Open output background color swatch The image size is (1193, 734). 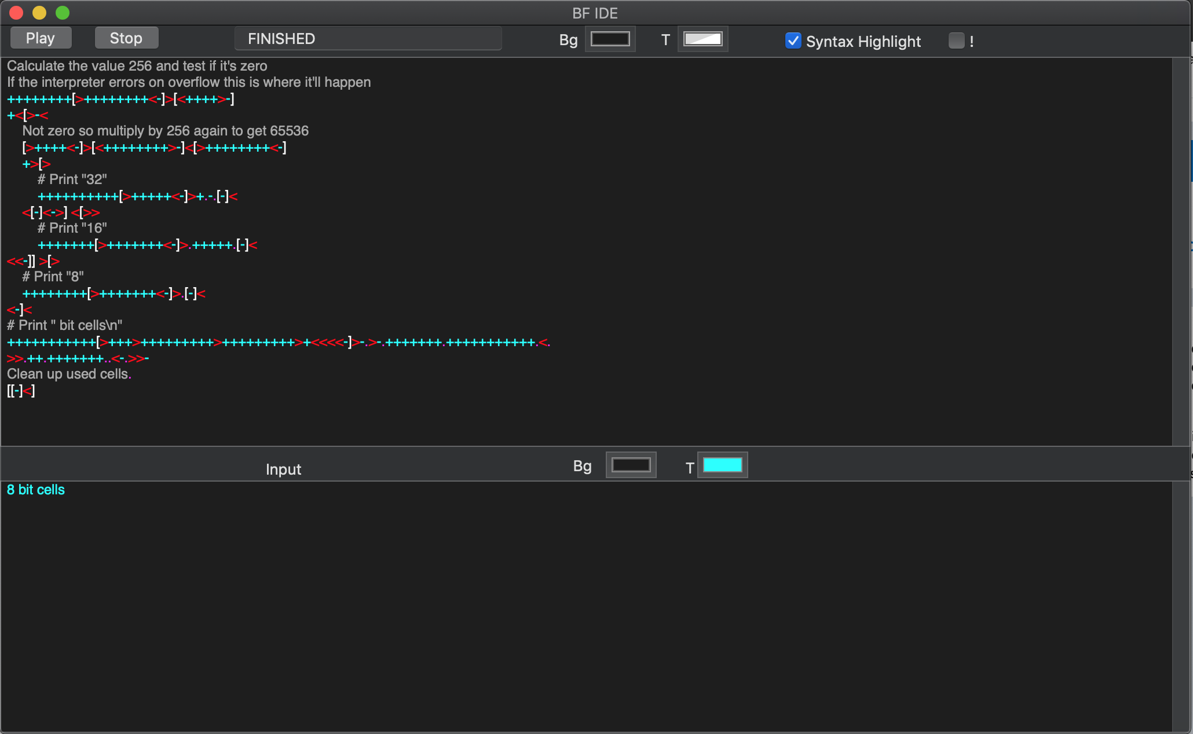631,465
